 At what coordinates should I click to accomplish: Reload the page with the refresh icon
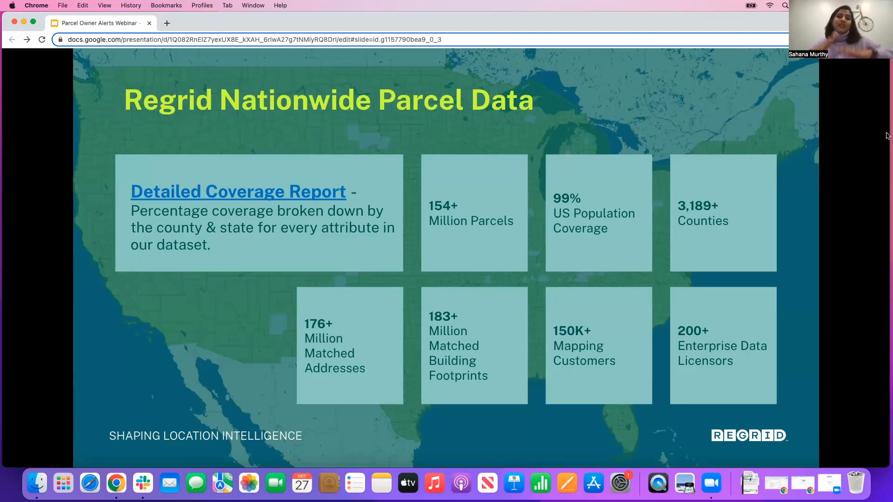42,40
